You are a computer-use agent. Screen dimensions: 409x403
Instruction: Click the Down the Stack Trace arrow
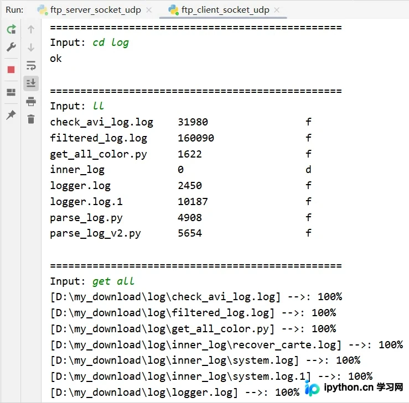(31, 48)
